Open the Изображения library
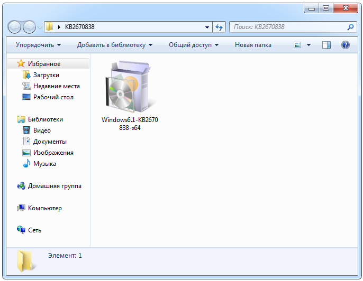The height and width of the screenshot is (281, 363). point(53,153)
